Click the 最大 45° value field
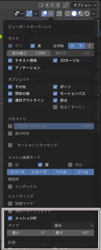Screen dimensions: 101x250 (x=72, y=233)
